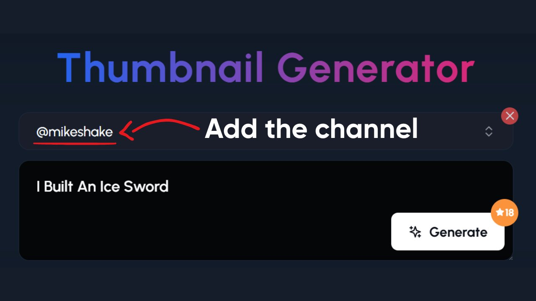Click the sparkle icon on Generate
Viewport: 536px width, 301px height.
click(415, 232)
